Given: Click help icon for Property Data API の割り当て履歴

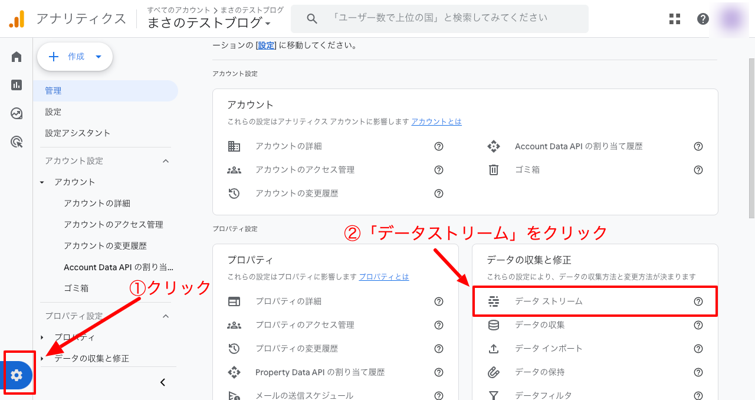Looking at the screenshot, I should 439,372.
